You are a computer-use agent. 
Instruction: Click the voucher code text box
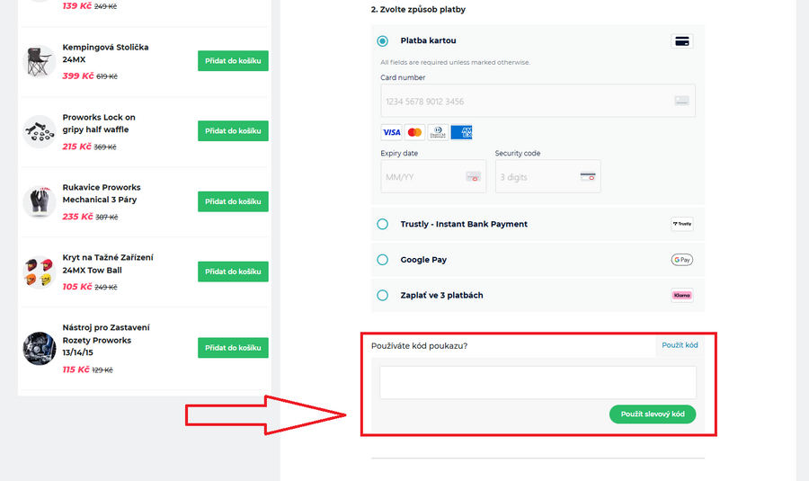538,382
